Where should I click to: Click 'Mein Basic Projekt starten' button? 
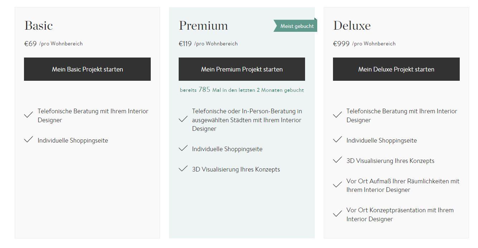[87, 69]
